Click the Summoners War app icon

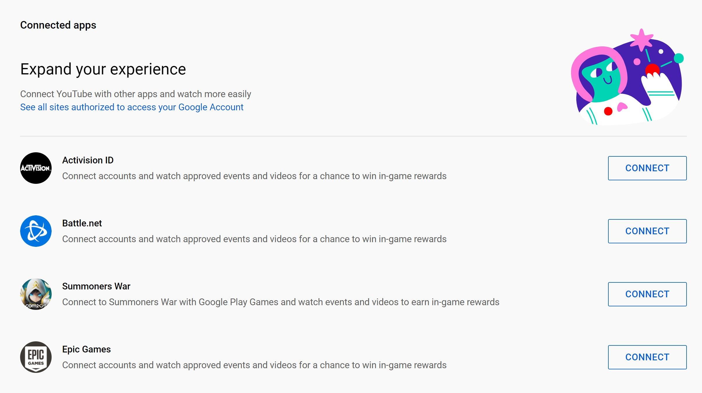pyautogui.click(x=36, y=294)
